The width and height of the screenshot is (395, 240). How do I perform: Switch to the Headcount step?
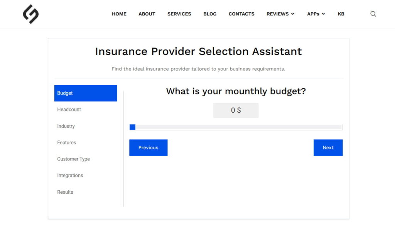(x=69, y=110)
